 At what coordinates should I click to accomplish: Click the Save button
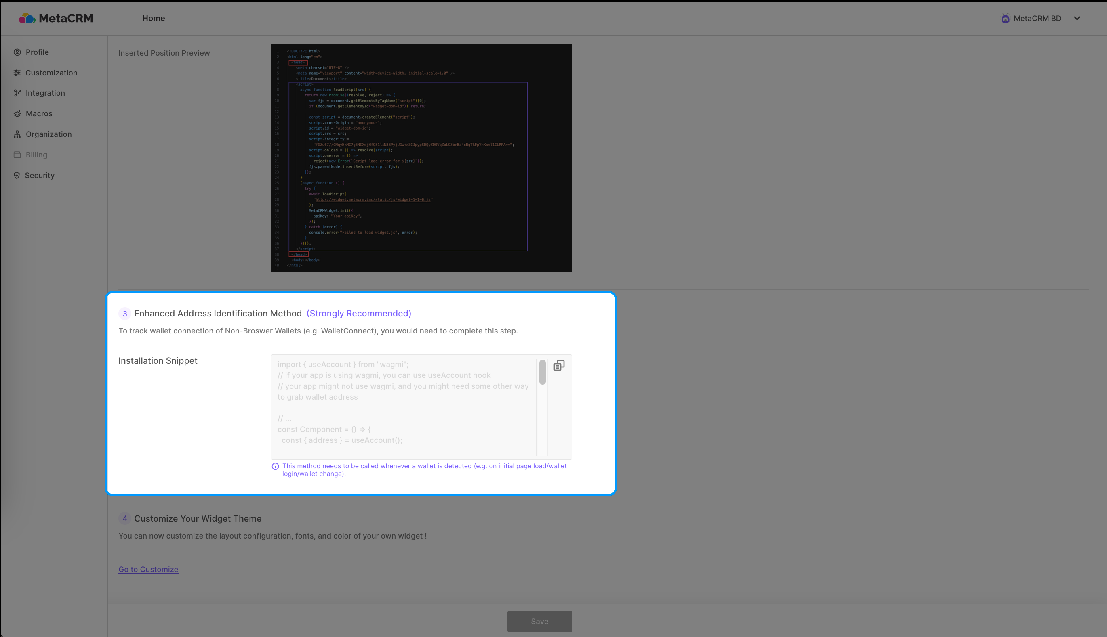coord(539,621)
